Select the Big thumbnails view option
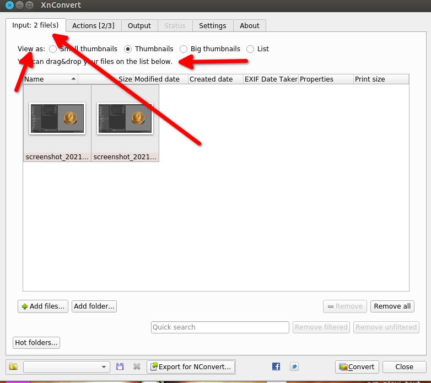The width and height of the screenshot is (431, 383). click(x=184, y=49)
